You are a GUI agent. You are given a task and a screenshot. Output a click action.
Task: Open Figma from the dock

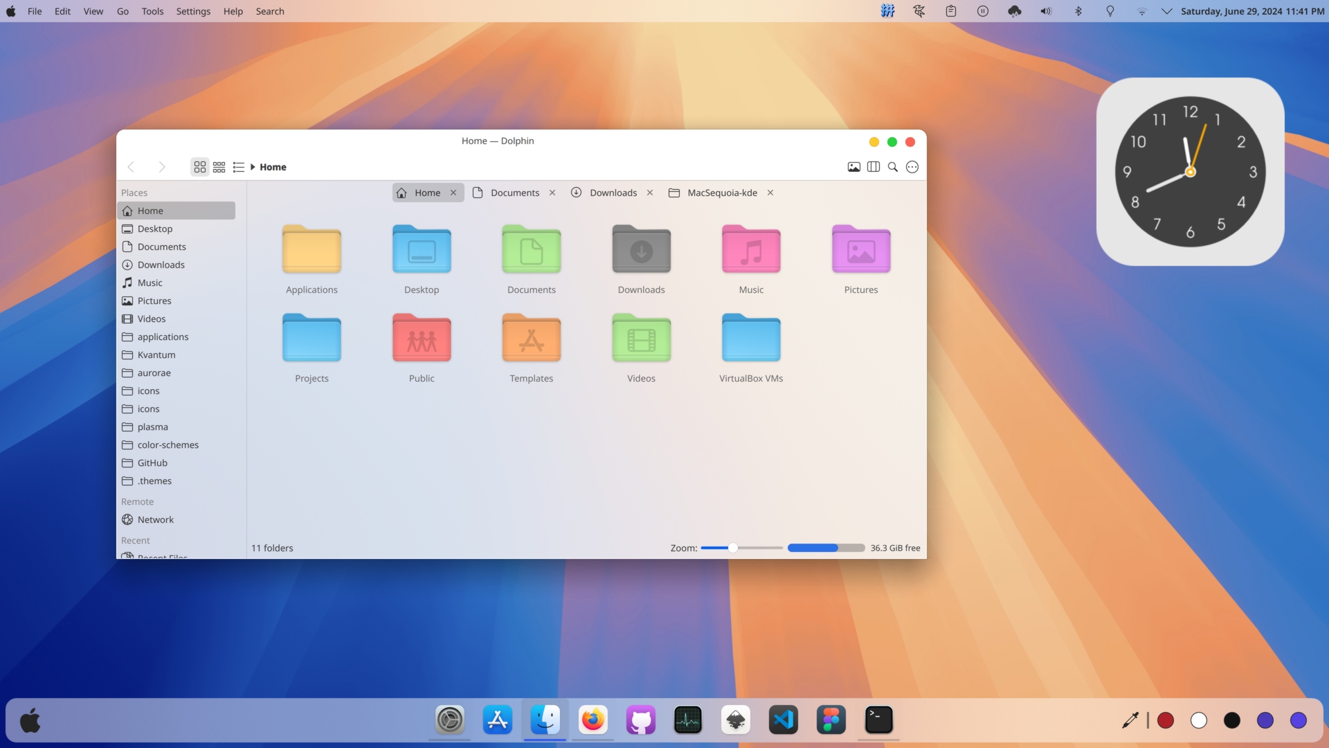[831, 720]
